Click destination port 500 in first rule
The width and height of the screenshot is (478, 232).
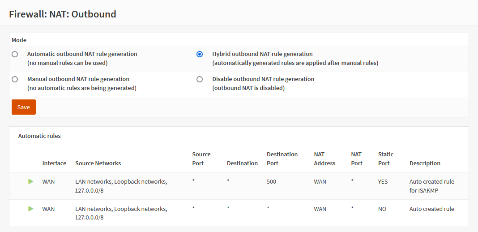[x=271, y=182]
